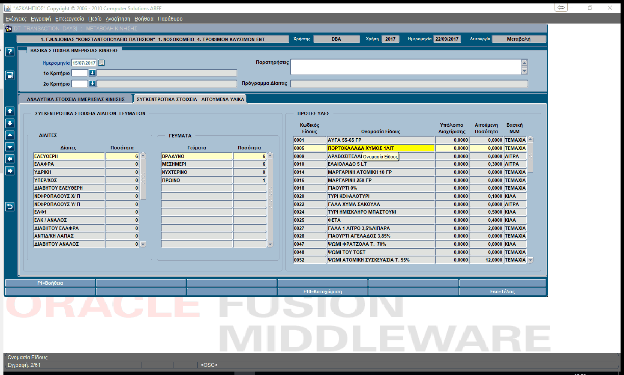Select the ΕΛΑΦΡΑ diet row
The height and width of the screenshot is (375, 624).
point(69,164)
